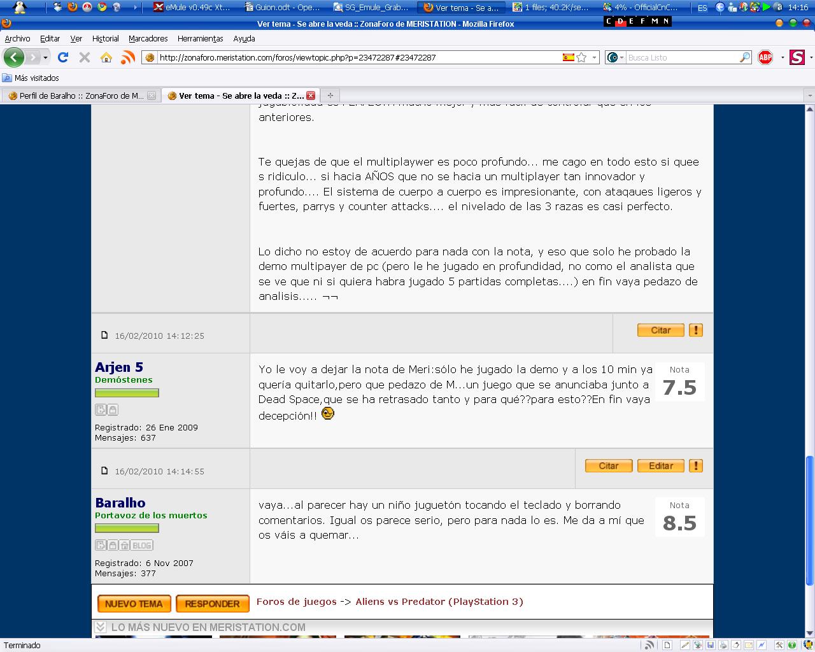Open history dropdown beside back/forward buttons
Image resolution: width=815 pixels, height=652 pixels.
[45, 57]
